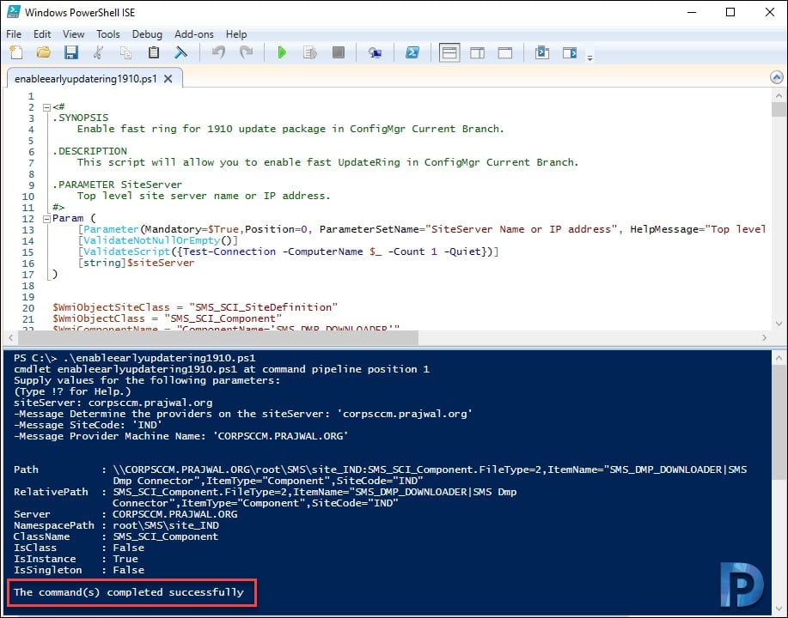788x618 pixels.
Task: Click the Undo arrow icon
Action: click(x=218, y=52)
